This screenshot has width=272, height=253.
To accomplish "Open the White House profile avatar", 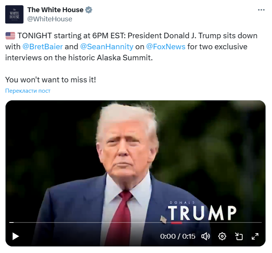I will [x=14, y=14].
